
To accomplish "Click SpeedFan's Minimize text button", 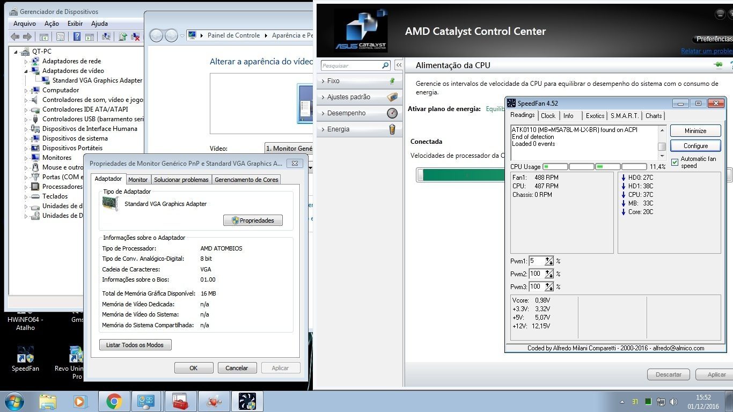I will (x=695, y=131).
